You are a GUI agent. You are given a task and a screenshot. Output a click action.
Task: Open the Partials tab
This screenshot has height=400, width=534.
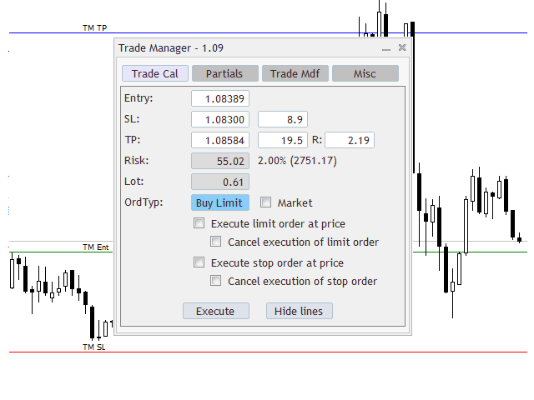[225, 73]
